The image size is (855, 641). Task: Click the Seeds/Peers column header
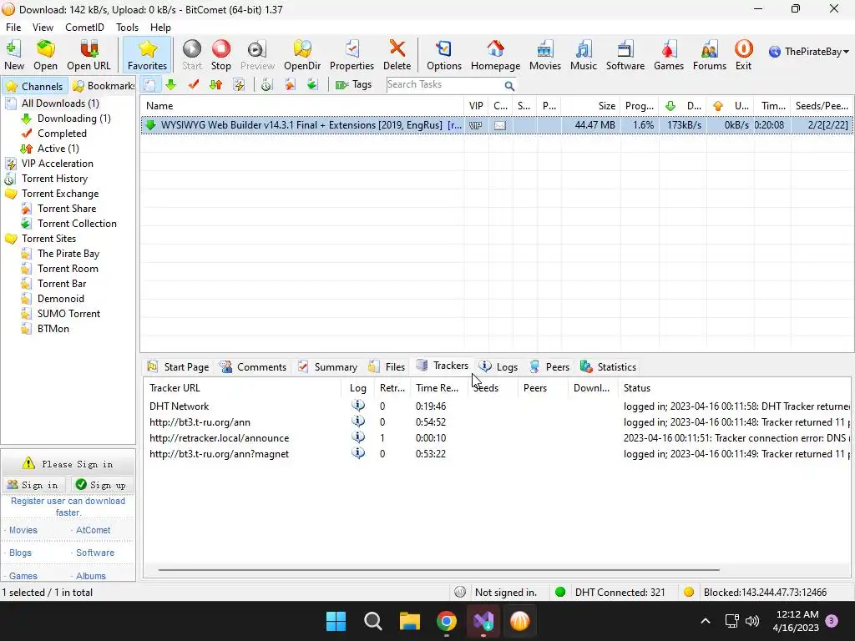coord(822,106)
